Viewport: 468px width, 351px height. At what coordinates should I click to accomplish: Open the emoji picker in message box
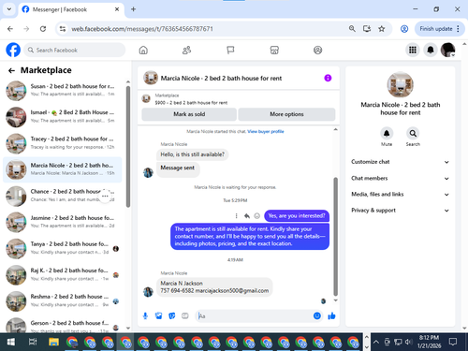click(x=317, y=315)
